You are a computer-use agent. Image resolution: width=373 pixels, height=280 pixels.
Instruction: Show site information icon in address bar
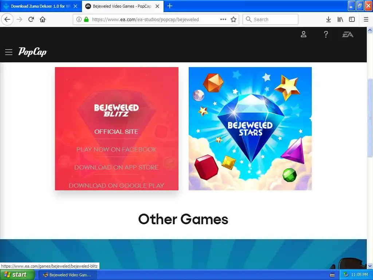pos(79,19)
